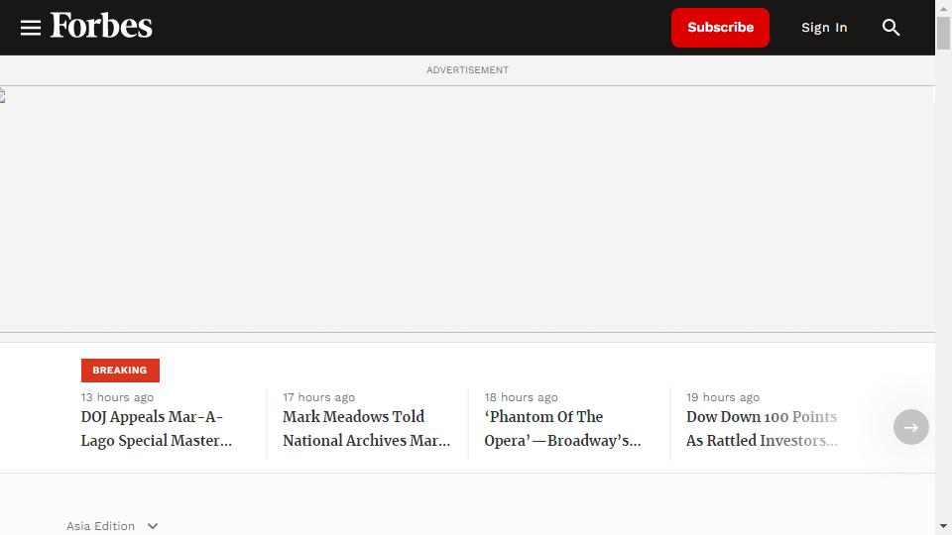Open the search magnifier icon

click(x=891, y=28)
